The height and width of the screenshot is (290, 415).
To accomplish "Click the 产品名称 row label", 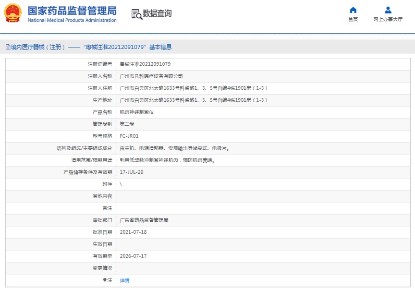I will point(102,112).
